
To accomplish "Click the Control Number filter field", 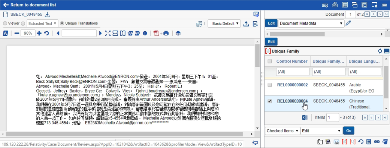I will point(293,72).
